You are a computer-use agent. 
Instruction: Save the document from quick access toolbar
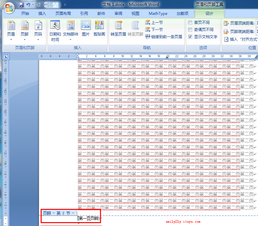(x=21, y=5)
